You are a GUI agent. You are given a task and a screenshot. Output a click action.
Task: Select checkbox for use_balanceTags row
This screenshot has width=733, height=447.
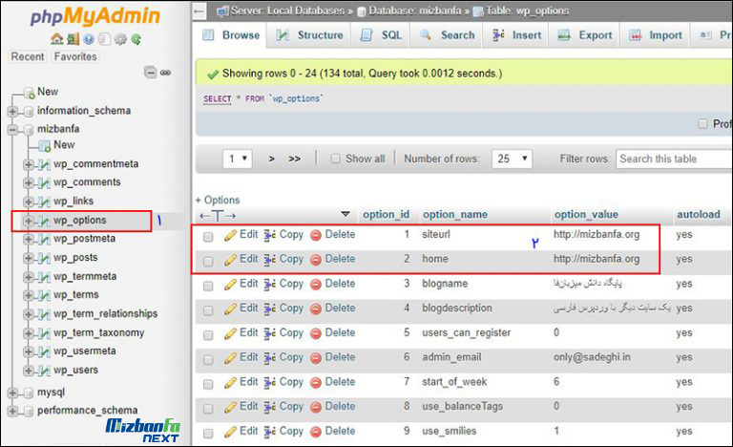[208, 409]
